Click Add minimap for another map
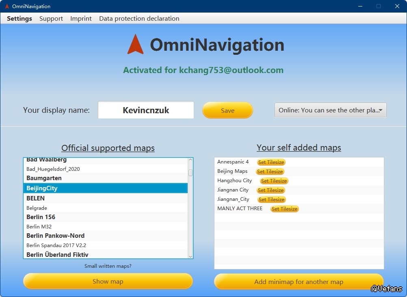The height and width of the screenshot is (297, 407). tap(299, 282)
